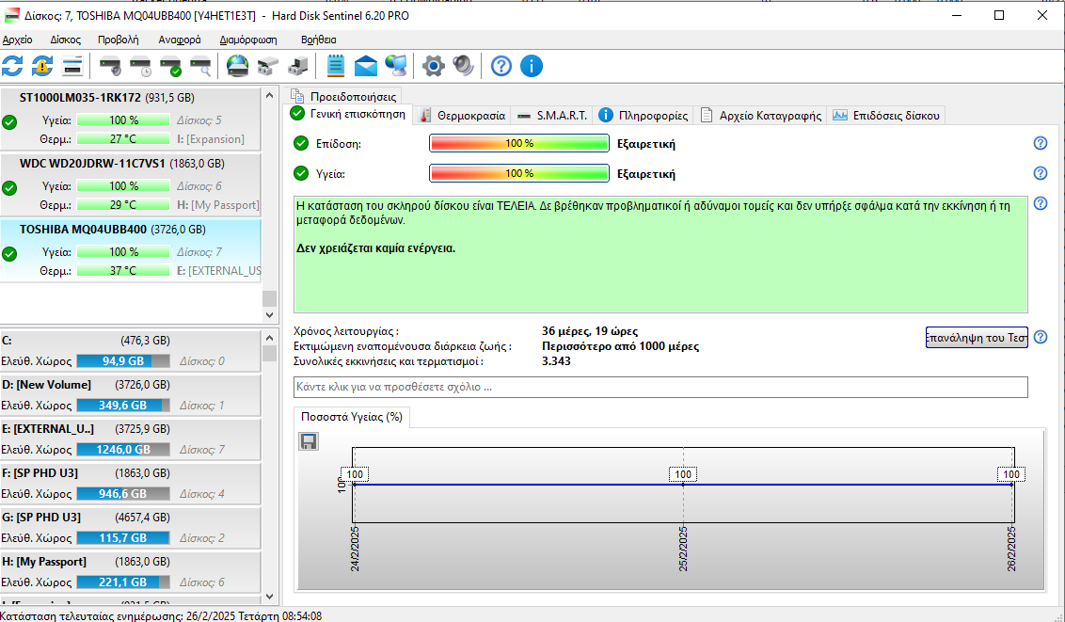
Task: Click the disk window panel toolbar icon
Action: point(72,66)
